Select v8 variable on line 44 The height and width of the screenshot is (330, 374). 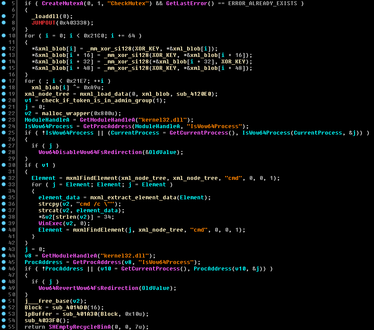tap(28, 256)
